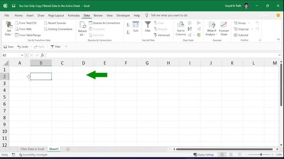Open Recent Sources
This screenshot has width=284, height=159.
click(x=55, y=23)
